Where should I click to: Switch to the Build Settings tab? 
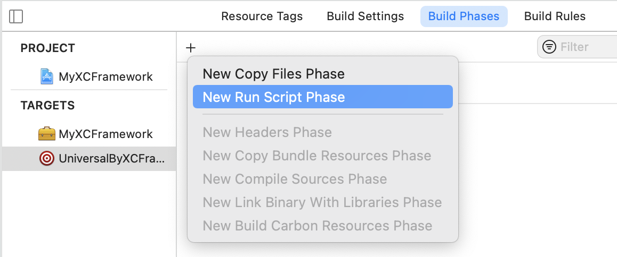point(365,16)
